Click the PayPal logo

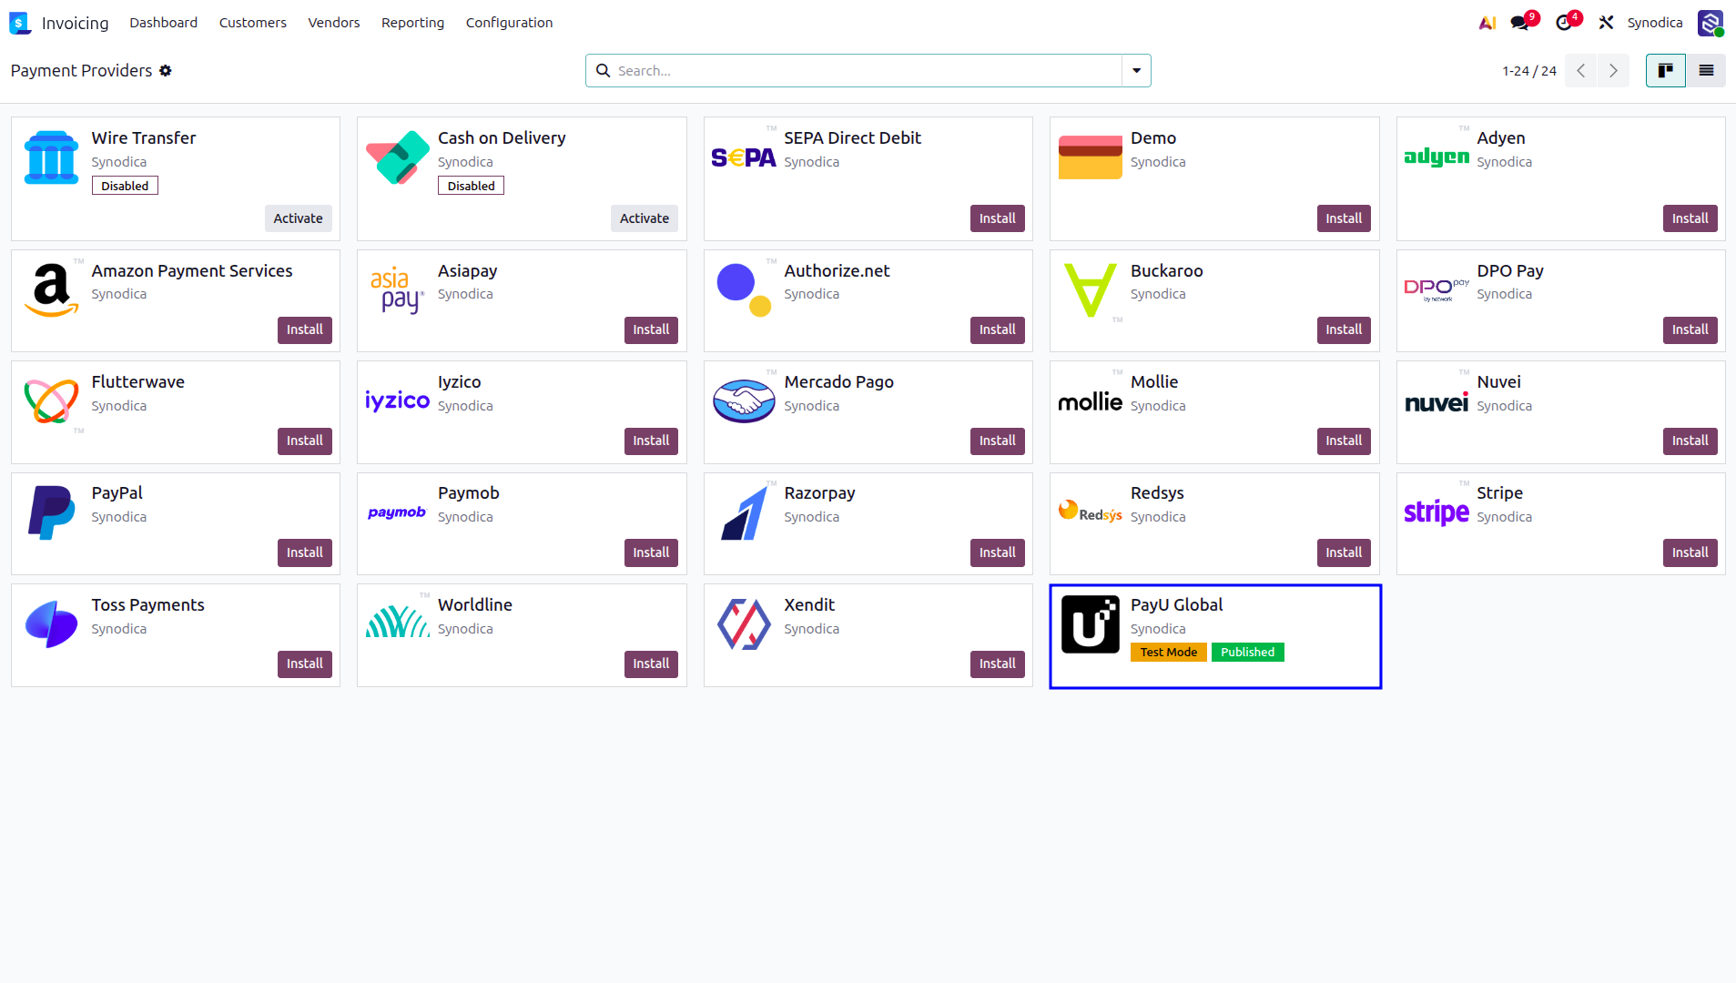tap(51, 512)
